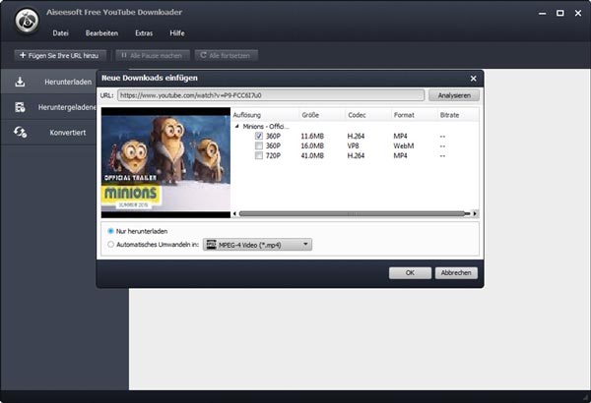Select Automatisches Umwandeln in radio button
591x403 pixels.
pyautogui.click(x=110, y=244)
